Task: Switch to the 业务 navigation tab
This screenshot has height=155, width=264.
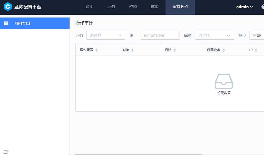Action: [111, 7]
